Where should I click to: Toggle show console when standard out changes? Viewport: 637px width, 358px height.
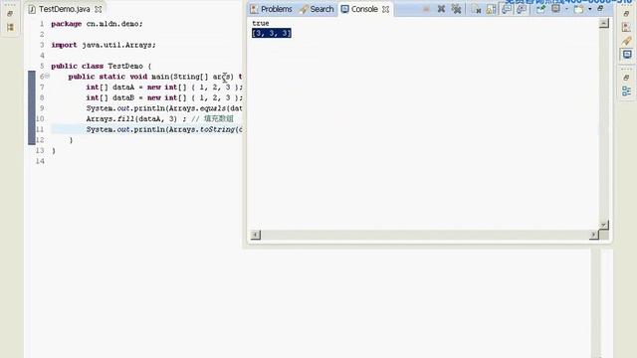507,9
